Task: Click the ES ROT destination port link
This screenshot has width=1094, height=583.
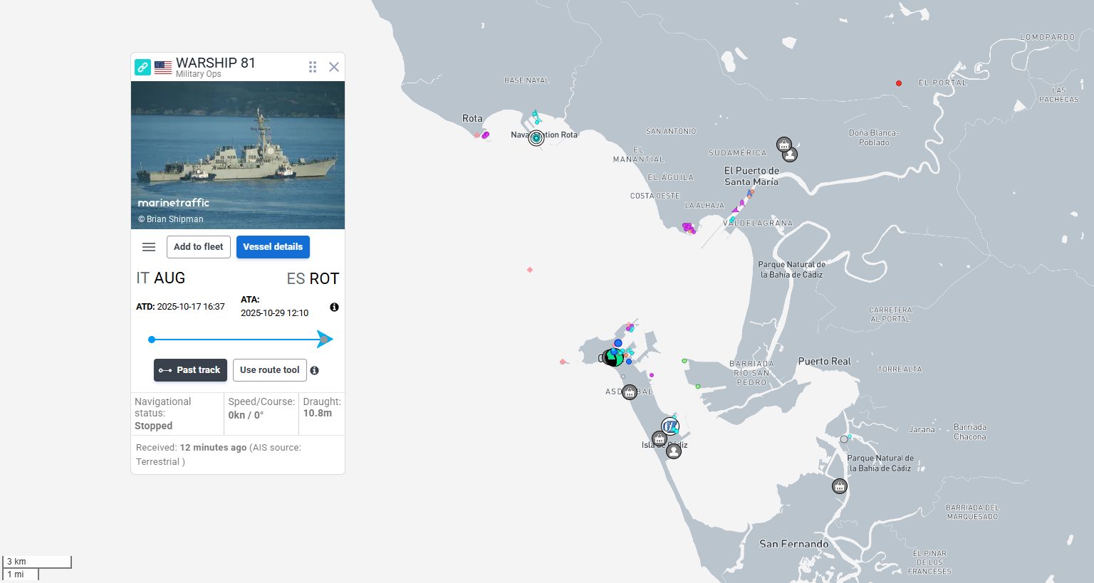Action: click(313, 278)
